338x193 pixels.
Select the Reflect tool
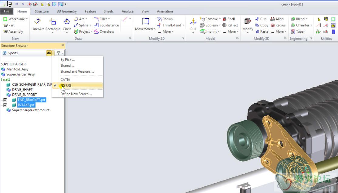230,25
